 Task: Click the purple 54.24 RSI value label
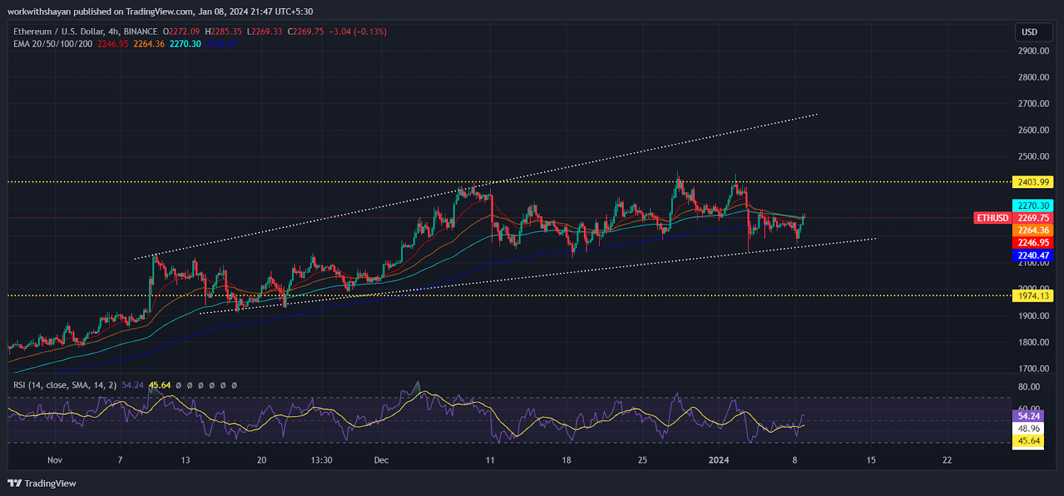point(1028,416)
